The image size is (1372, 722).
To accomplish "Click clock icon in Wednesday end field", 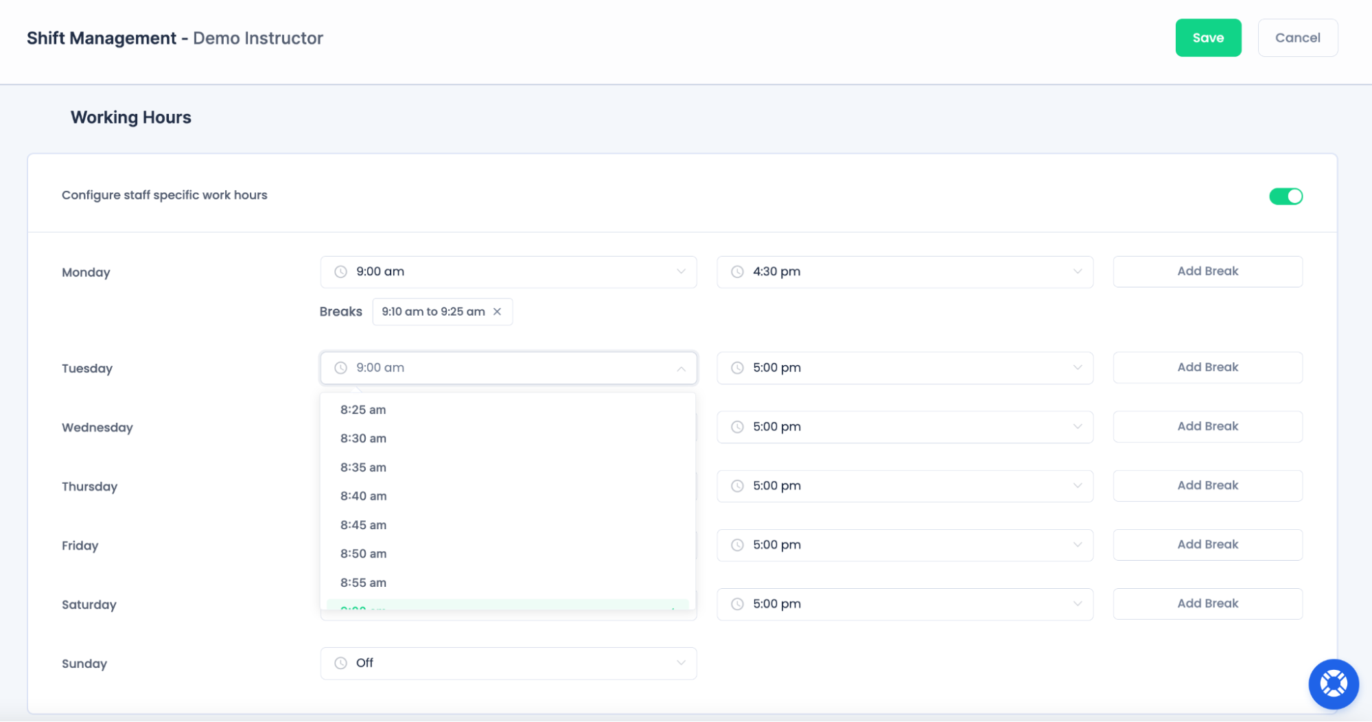I will [737, 427].
